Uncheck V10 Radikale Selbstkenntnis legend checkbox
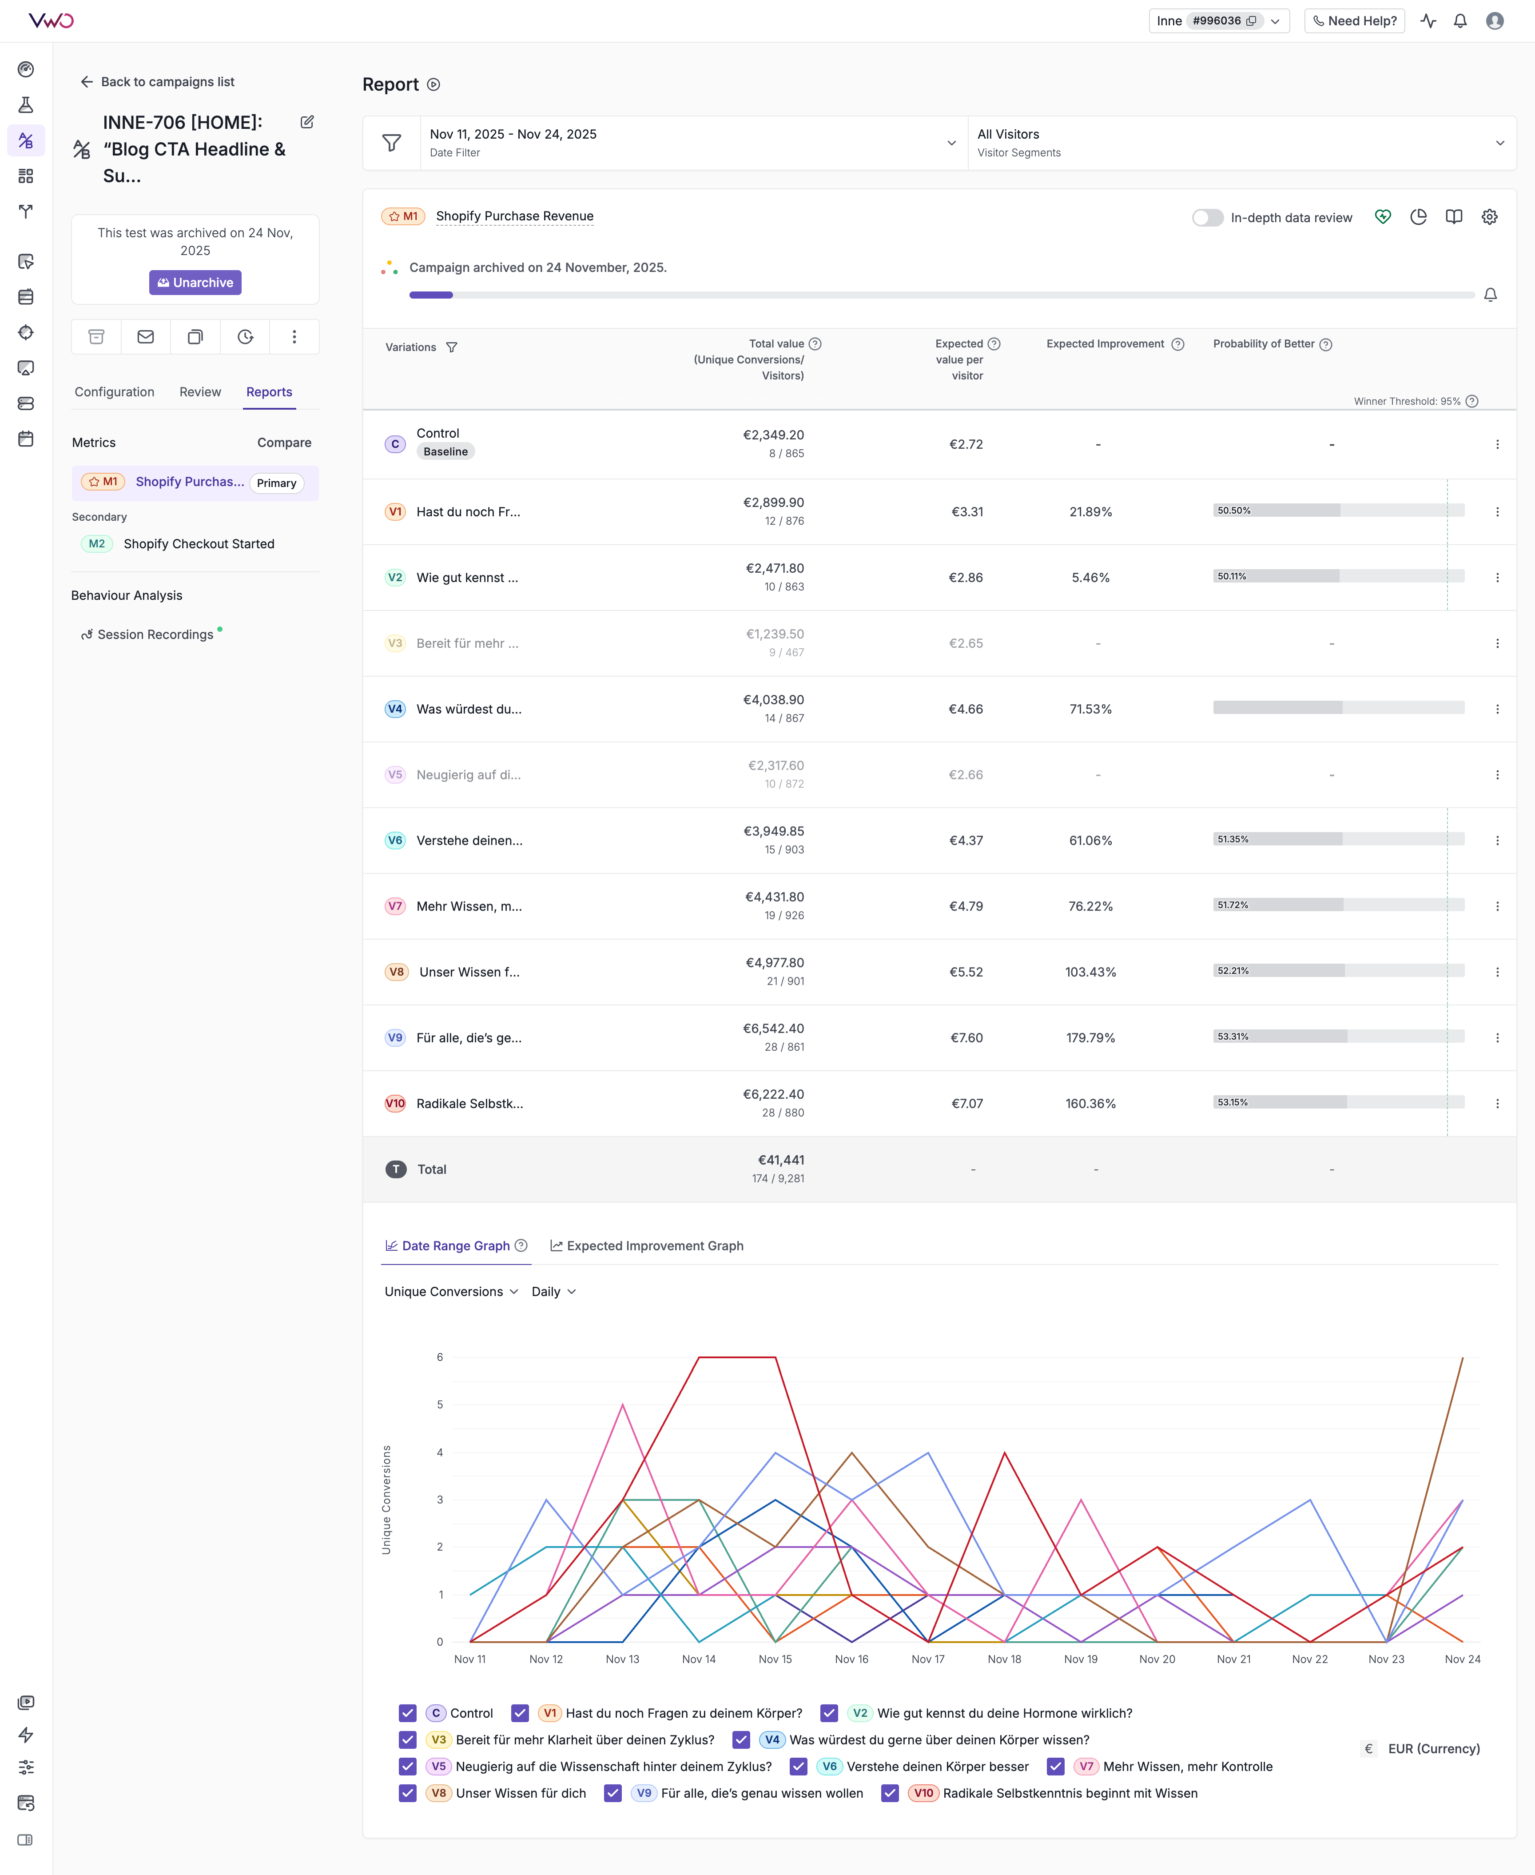 pyautogui.click(x=891, y=1793)
